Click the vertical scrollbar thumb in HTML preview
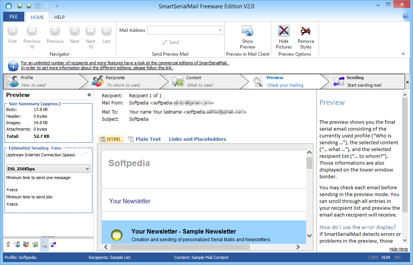Image resolution: width=413 pixels, height=265 pixels. coord(309,163)
